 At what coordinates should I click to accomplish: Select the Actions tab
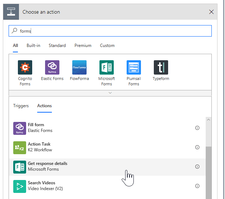[44, 106]
